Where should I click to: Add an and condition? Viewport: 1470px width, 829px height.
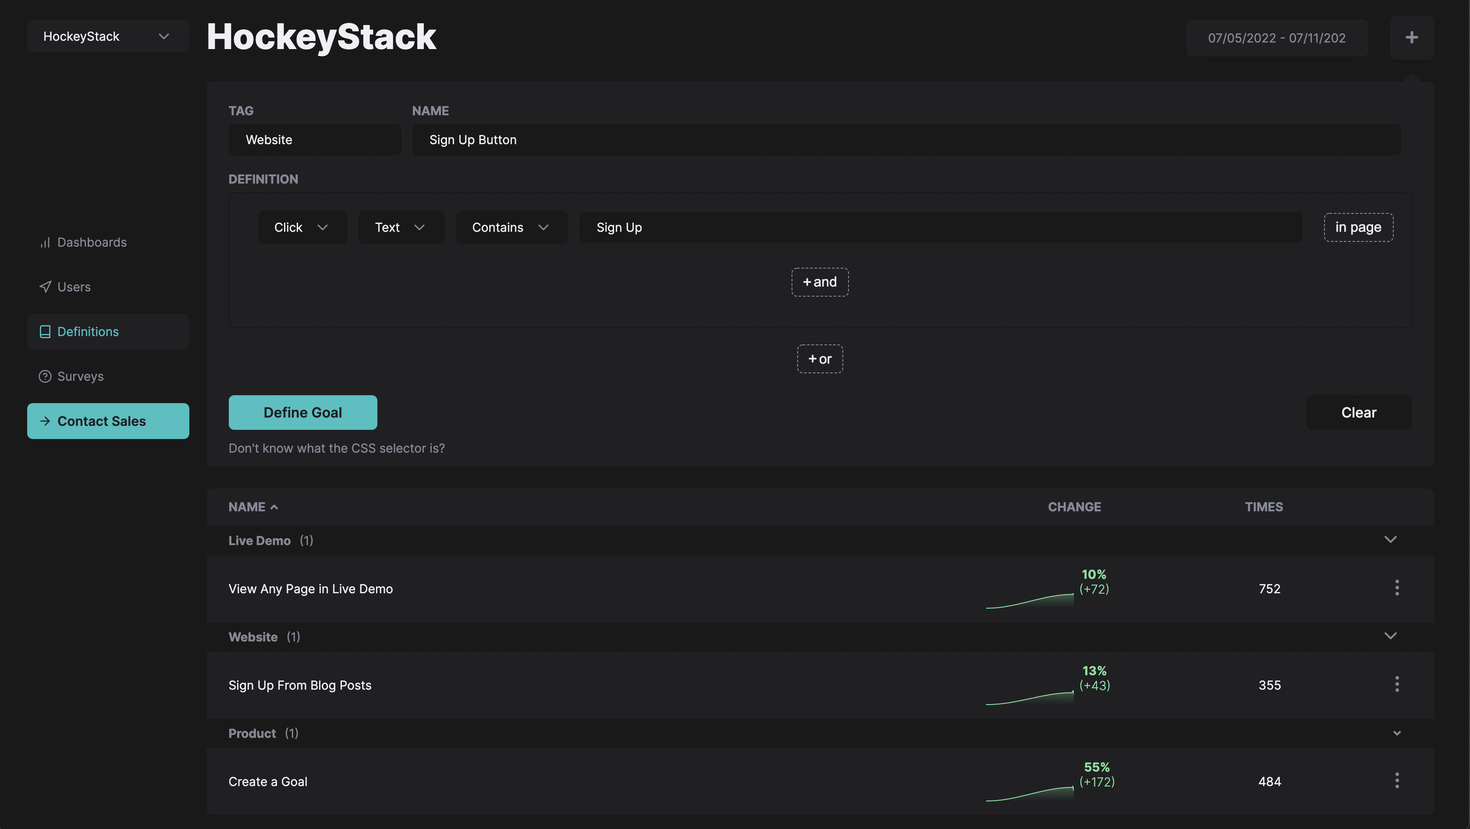click(820, 282)
